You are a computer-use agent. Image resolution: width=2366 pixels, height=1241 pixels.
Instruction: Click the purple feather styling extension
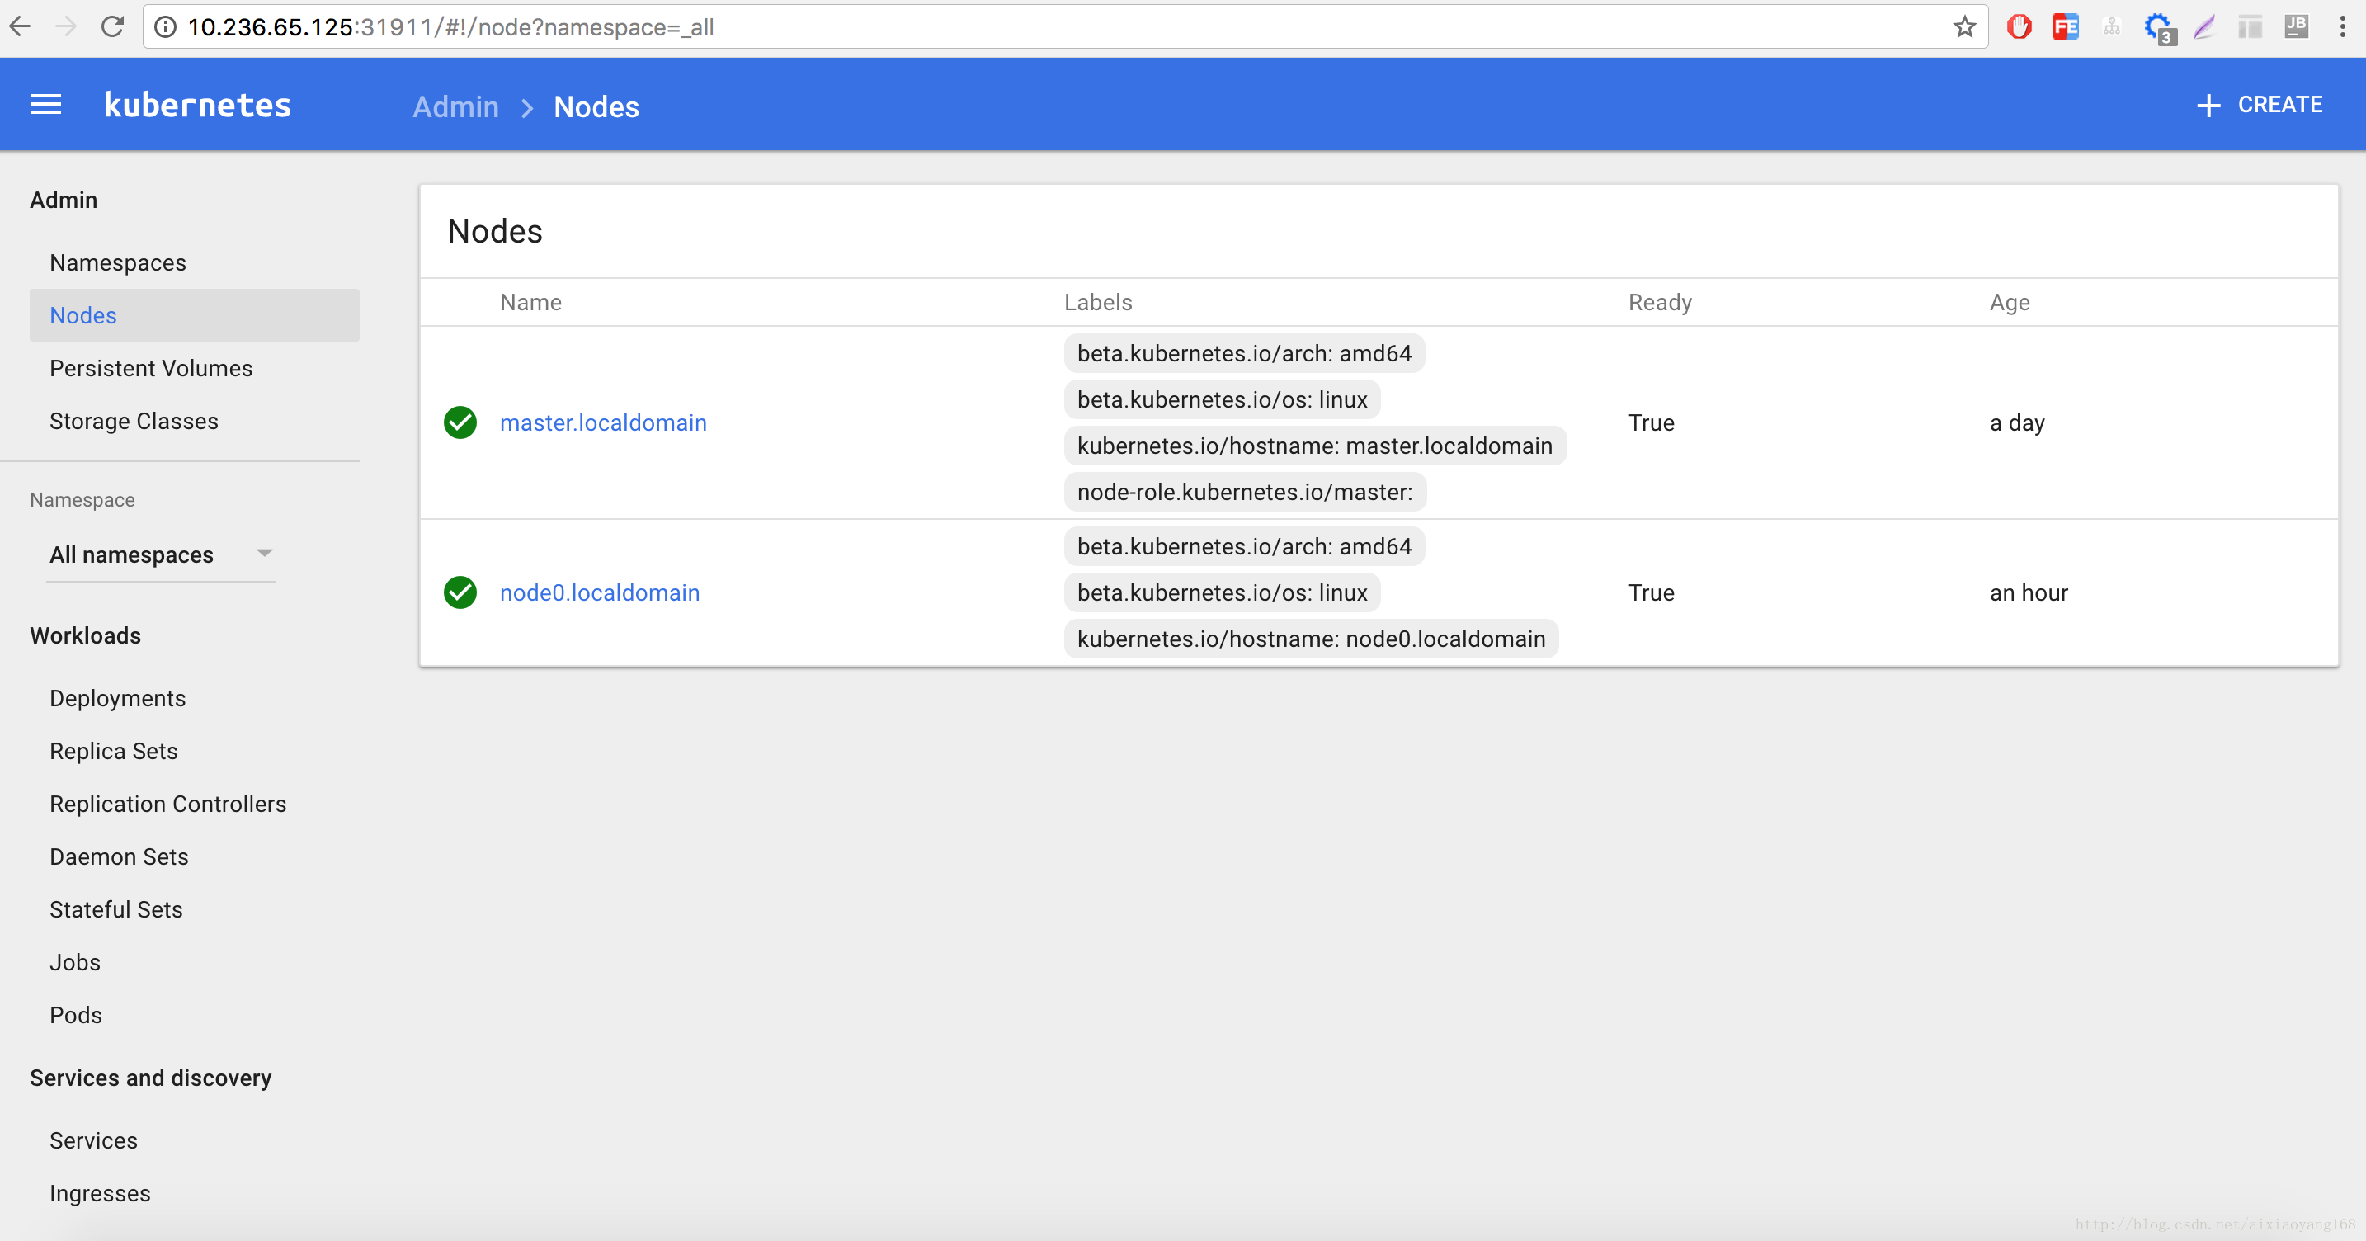2204,26
